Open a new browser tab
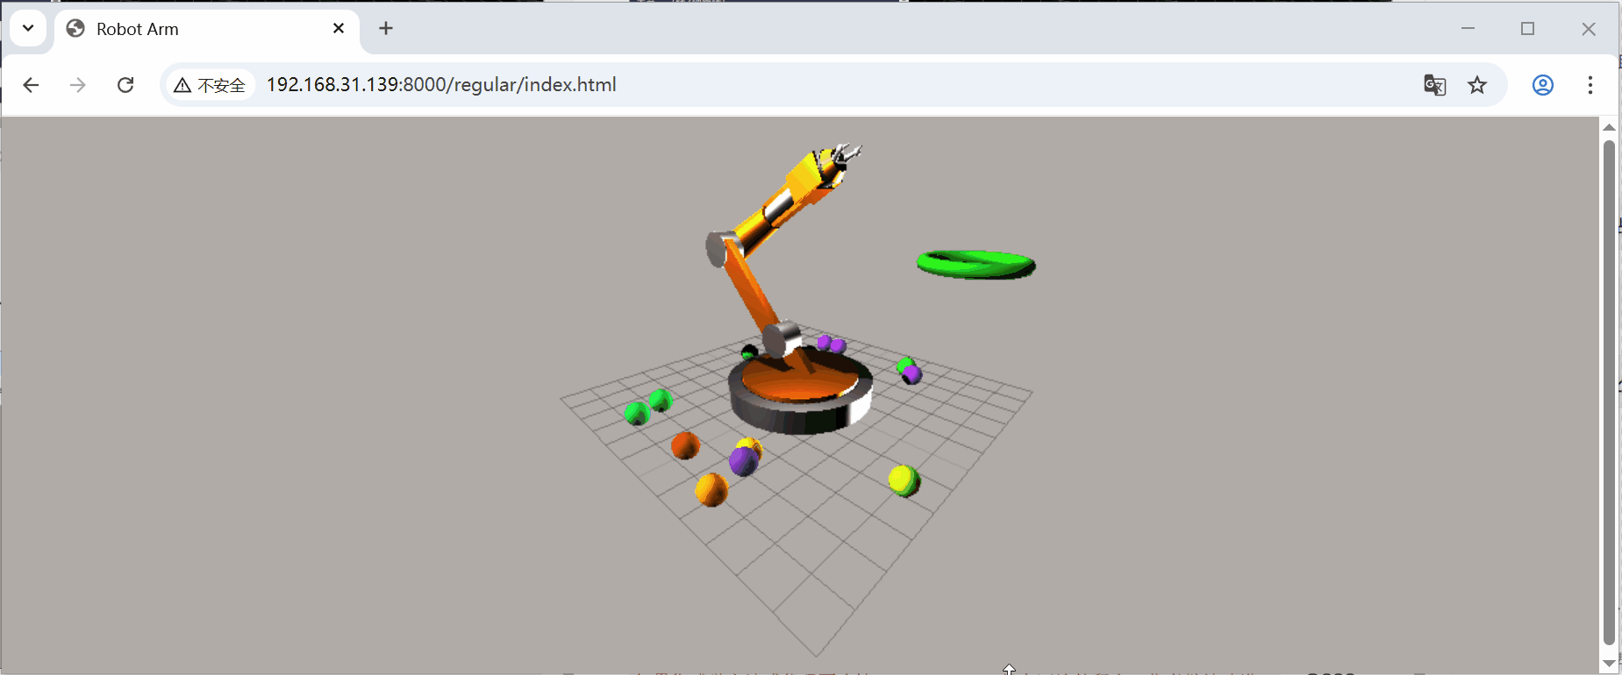 click(386, 28)
